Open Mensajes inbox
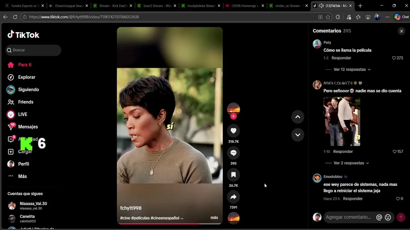410x230 pixels. coord(22,127)
